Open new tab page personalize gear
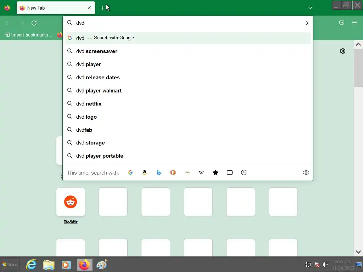The width and height of the screenshot is (363, 272). [x=343, y=51]
